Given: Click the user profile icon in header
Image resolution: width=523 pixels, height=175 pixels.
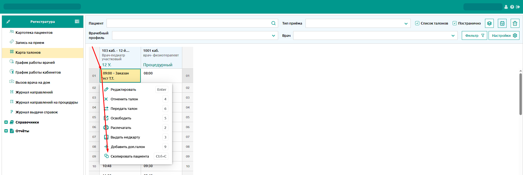Looking at the screenshot, I should (x=506, y=7).
